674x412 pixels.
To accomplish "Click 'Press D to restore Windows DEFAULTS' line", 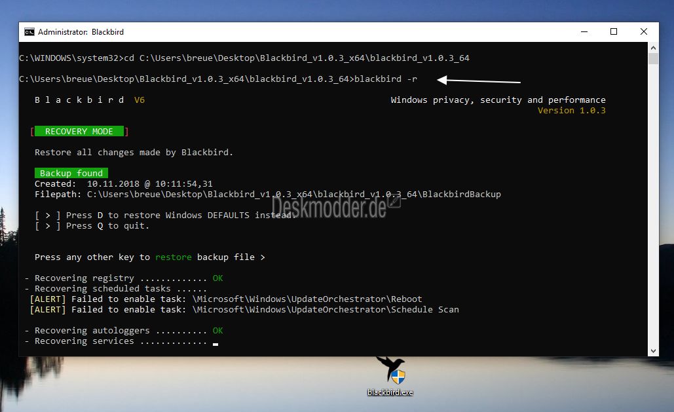I will coord(166,215).
